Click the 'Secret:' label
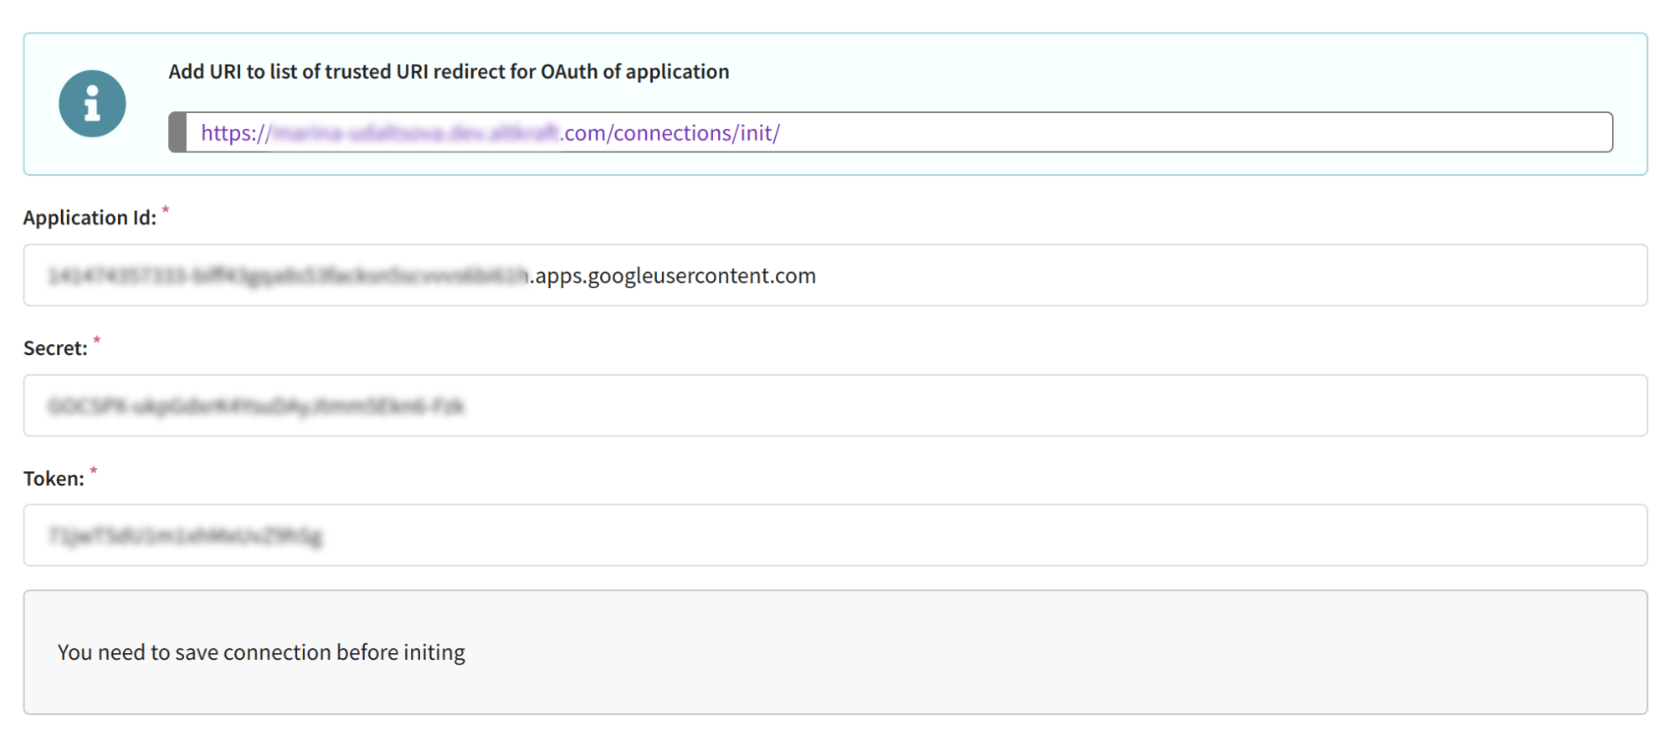The height and width of the screenshot is (741, 1673). [55, 348]
